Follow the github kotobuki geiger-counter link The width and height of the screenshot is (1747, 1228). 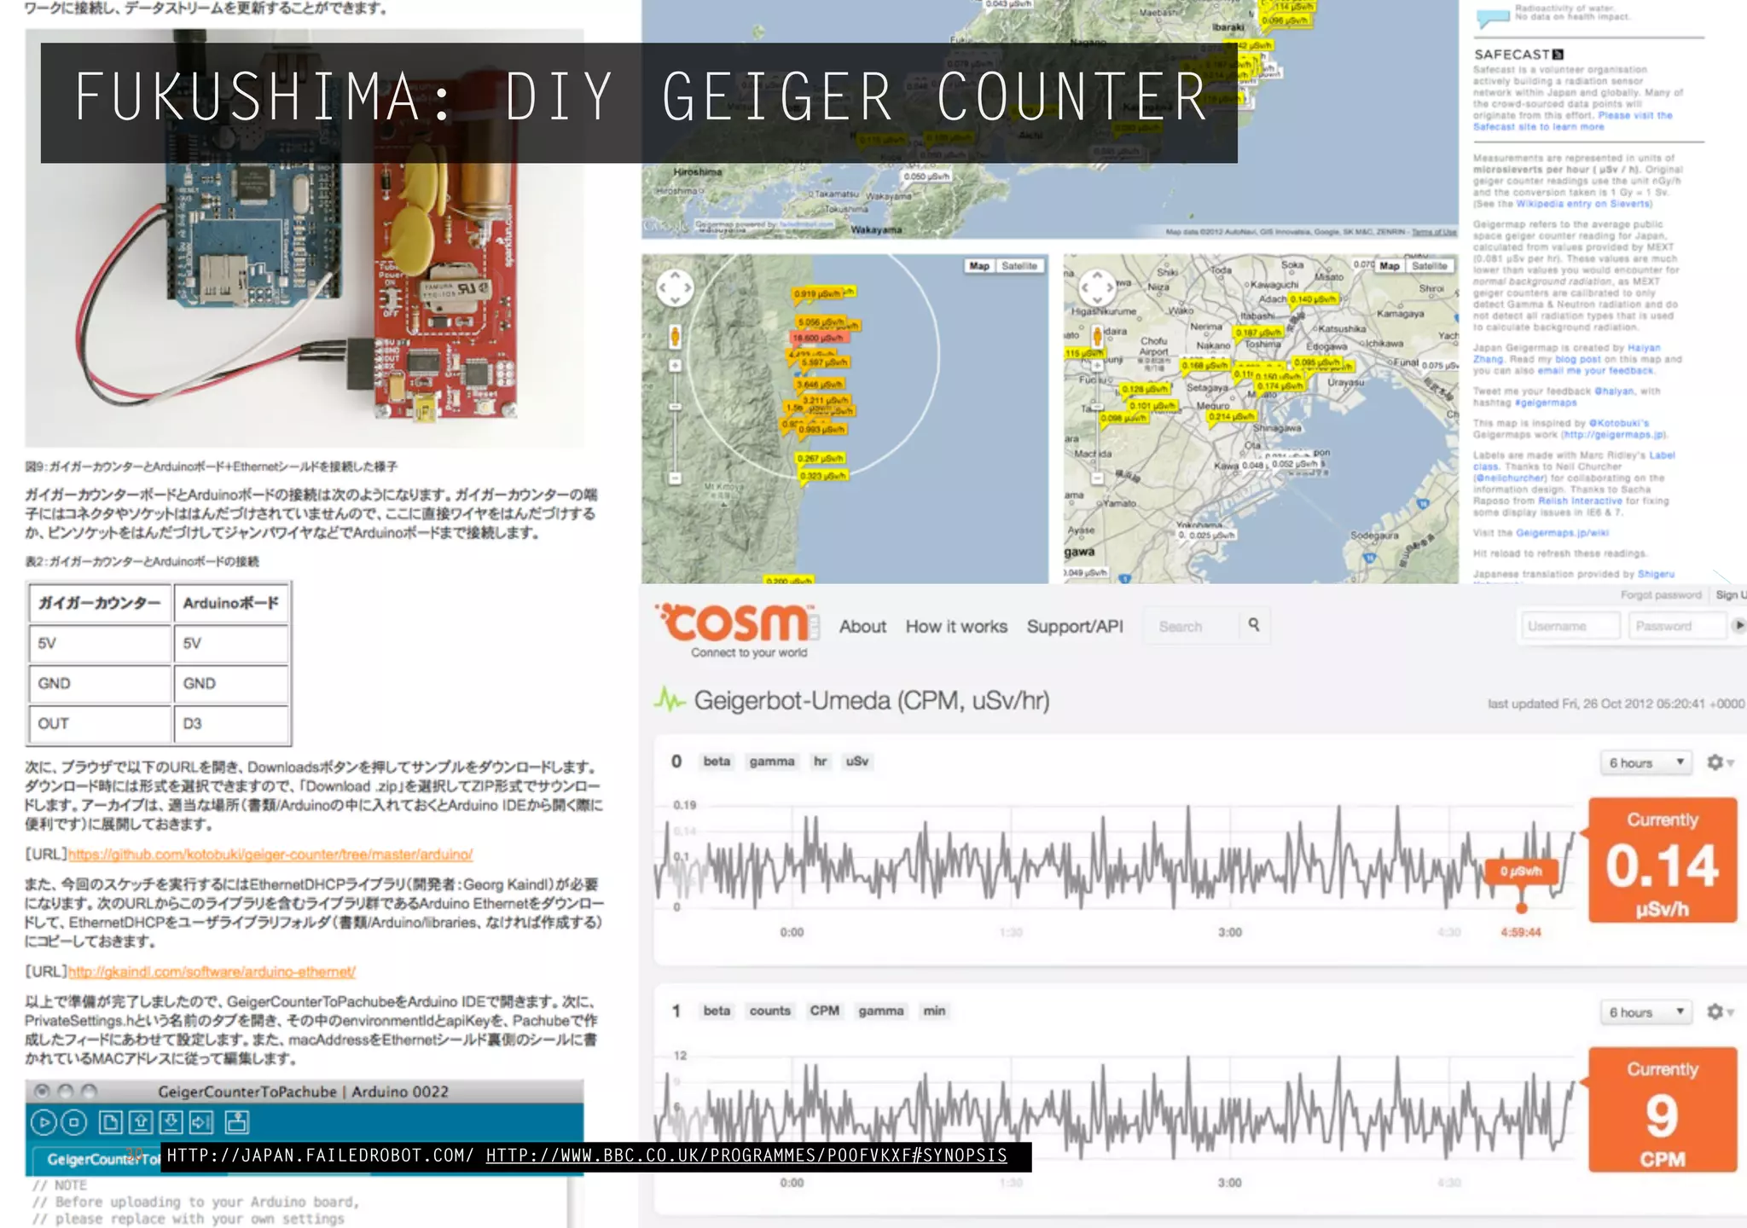(270, 854)
